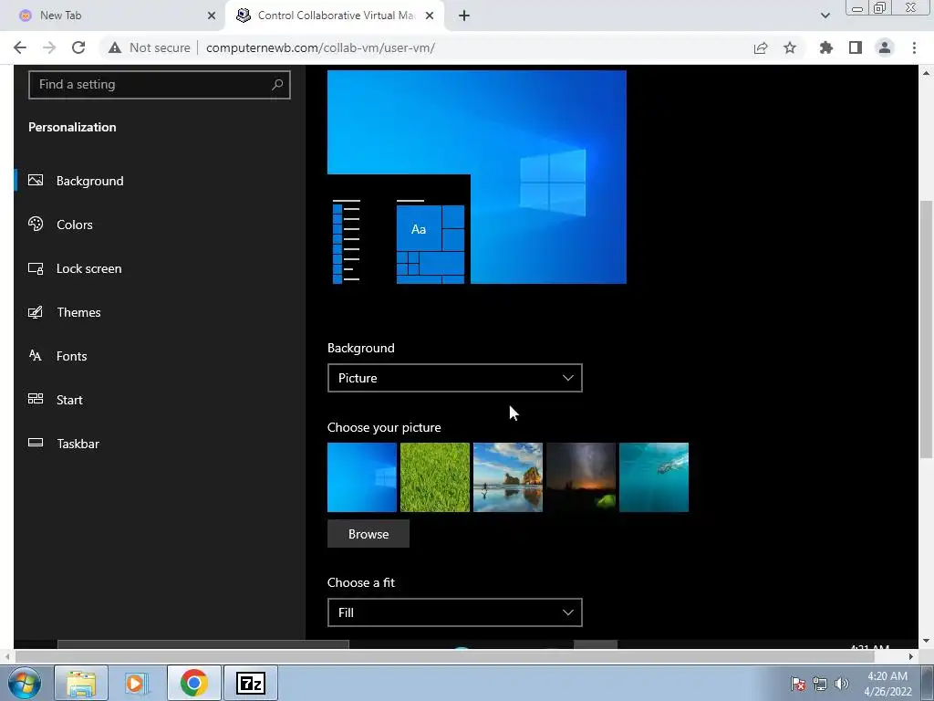Click the Lock screen monitor icon
This screenshot has width=934, height=701.
[36, 268]
